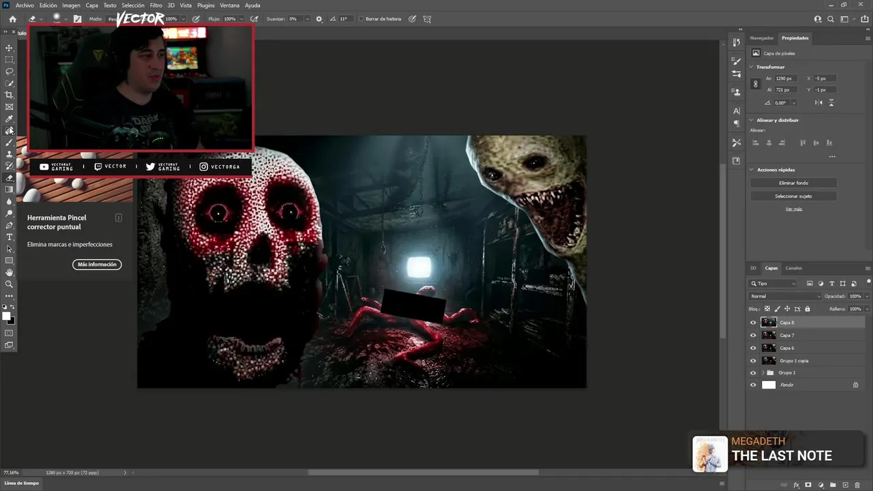Select the Hand tool
The width and height of the screenshot is (873, 491).
pyautogui.click(x=9, y=272)
